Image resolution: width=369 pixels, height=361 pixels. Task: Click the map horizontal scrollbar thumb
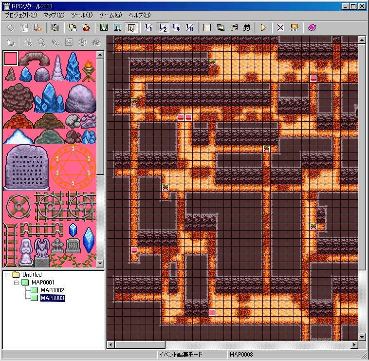tap(140, 345)
